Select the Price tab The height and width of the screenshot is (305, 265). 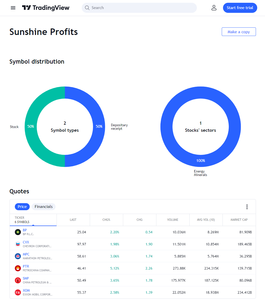click(22, 207)
